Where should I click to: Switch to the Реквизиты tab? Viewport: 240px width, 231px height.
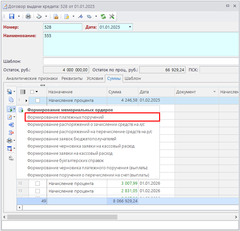click(x=72, y=79)
